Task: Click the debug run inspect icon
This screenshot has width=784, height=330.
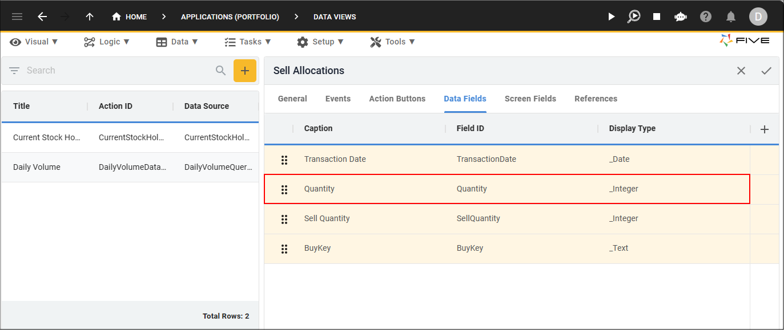Action: pos(634,17)
